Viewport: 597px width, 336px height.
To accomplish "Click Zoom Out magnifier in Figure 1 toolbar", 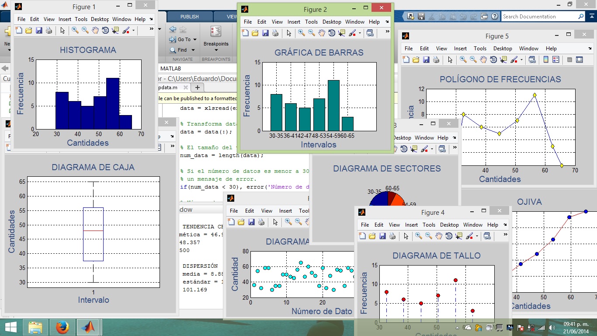I will [x=85, y=31].
